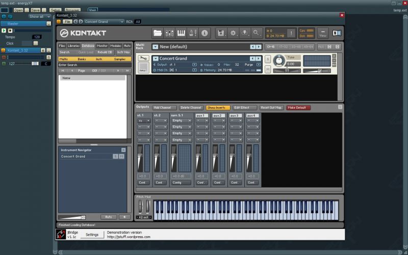Image resolution: width=408 pixels, height=255 pixels.
Task: Open the New (default) multi dropdown arrow
Action: (x=156, y=47)
